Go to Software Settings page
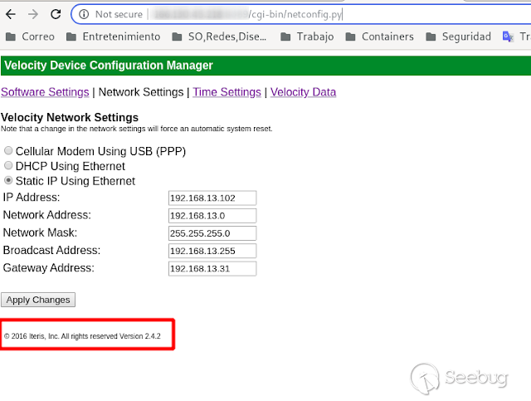 [45, 92]
